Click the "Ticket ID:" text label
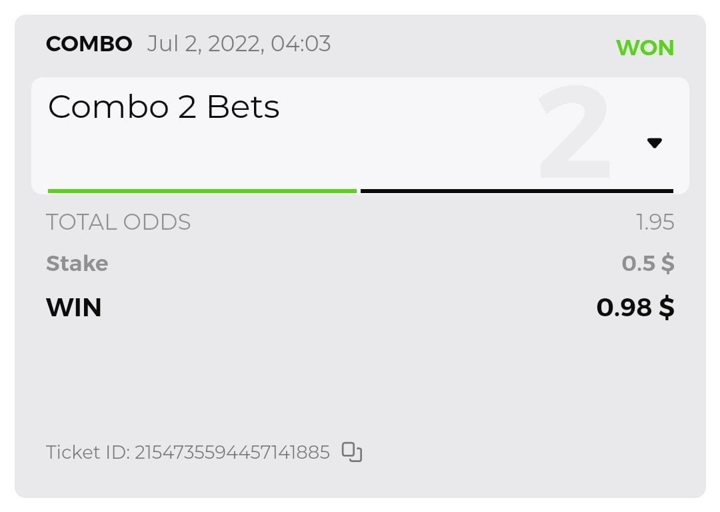 point(88,453)
